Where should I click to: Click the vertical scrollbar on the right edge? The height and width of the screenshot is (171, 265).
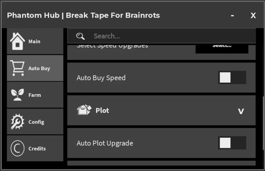pyautogui.click(x=263, y=123)
